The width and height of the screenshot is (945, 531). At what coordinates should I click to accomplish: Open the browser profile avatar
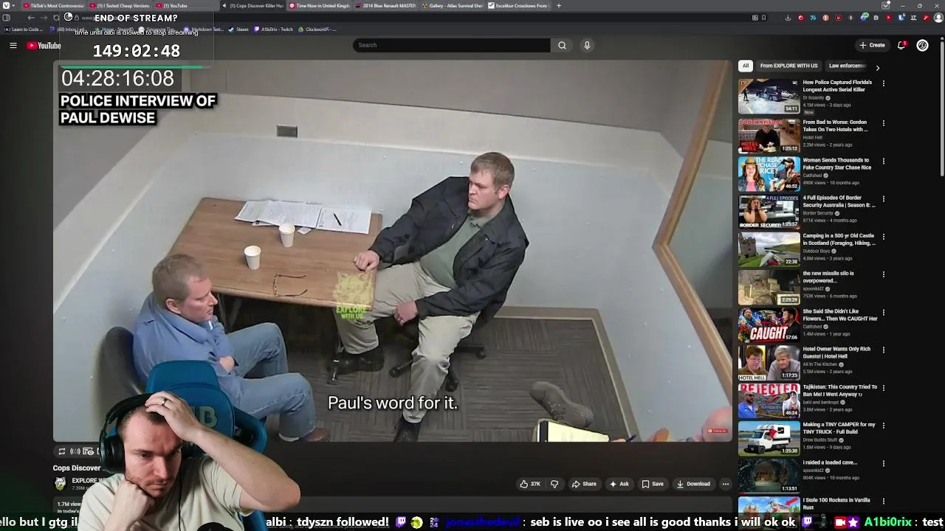click(x=938, y=18)
